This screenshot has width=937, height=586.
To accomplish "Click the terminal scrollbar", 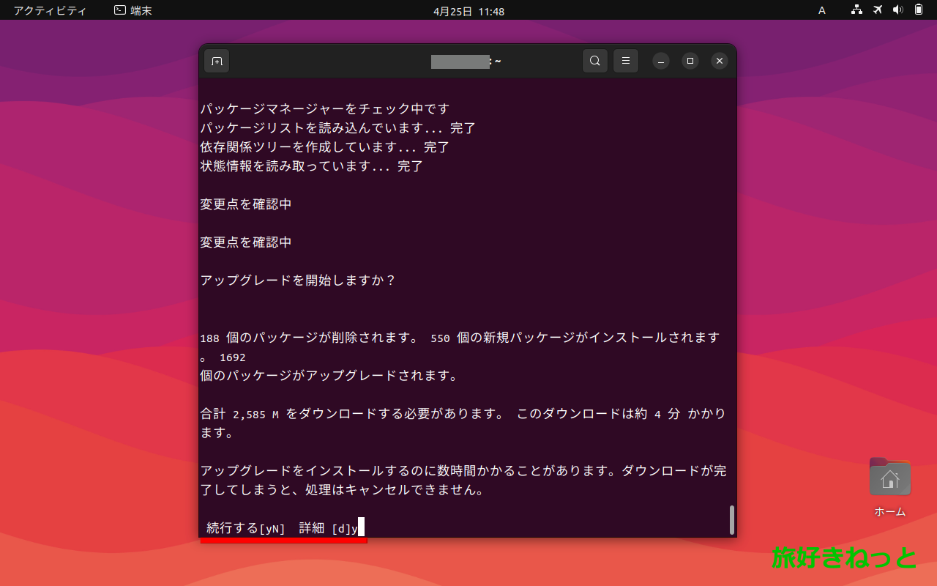I will click(731, 520).
